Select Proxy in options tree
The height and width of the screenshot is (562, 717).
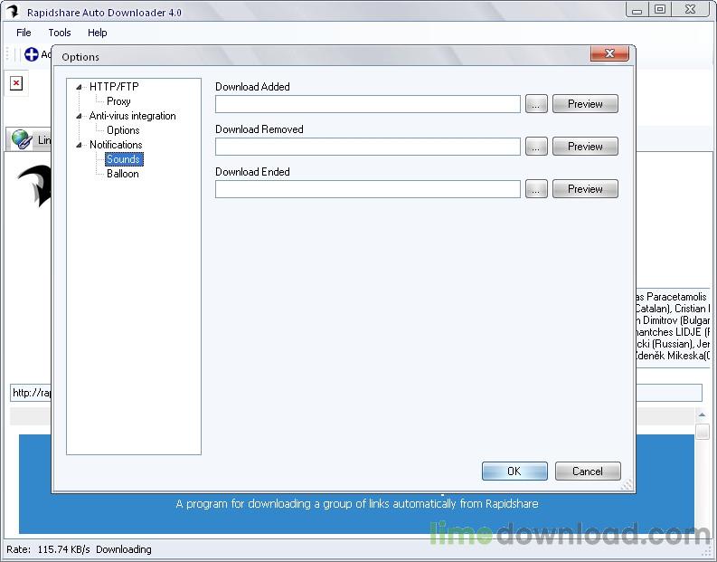[118, 101]
